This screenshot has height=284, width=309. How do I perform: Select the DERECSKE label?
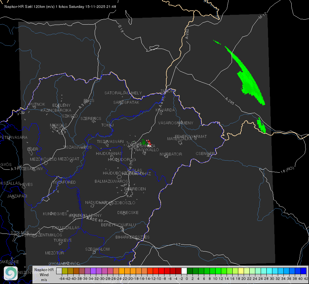click(128, 213)
